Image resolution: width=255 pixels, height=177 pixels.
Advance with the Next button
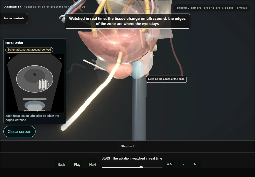[93, 164]
